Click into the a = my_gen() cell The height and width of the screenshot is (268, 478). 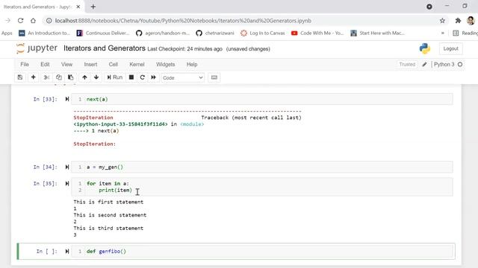(x=262, y=167)
